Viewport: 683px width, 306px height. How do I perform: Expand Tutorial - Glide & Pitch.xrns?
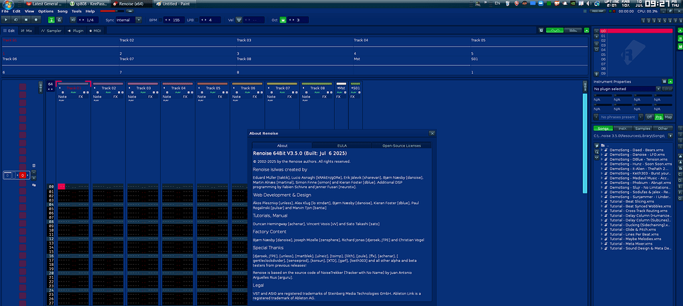coord(602,230)
